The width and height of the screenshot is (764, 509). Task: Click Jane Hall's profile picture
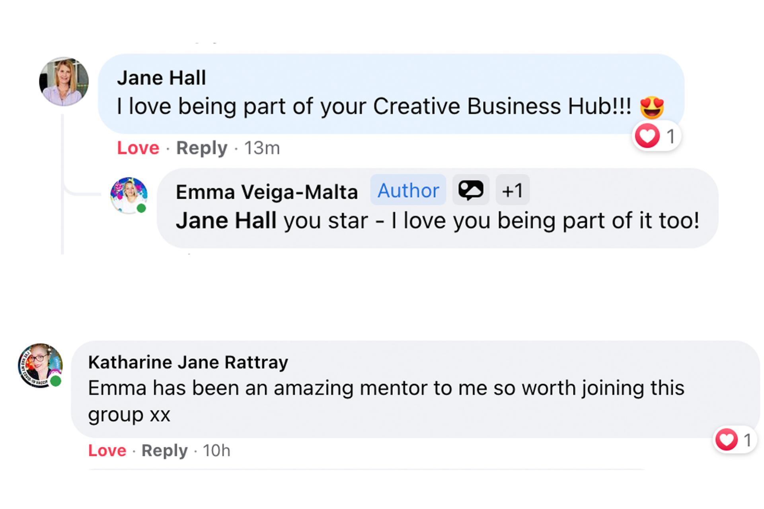(x=64, y=82)
